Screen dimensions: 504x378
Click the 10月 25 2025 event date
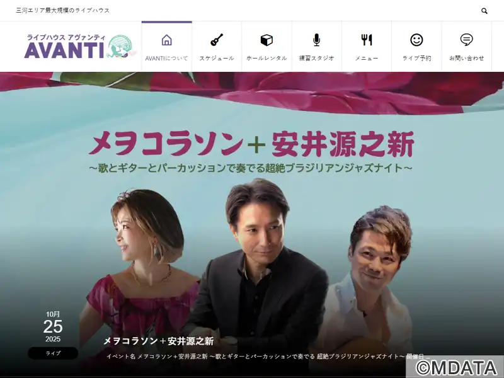53,326
